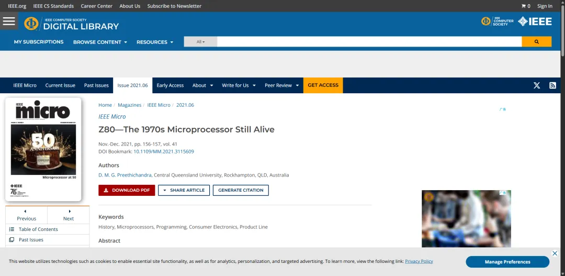
Task: Open the shopping cart icon
Action: click(524, 6)
